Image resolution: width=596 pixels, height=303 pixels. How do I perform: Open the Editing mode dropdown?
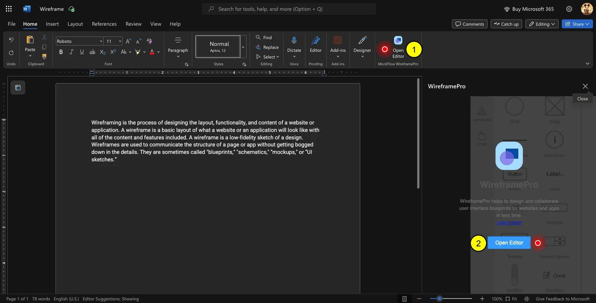tap(542, 24)
